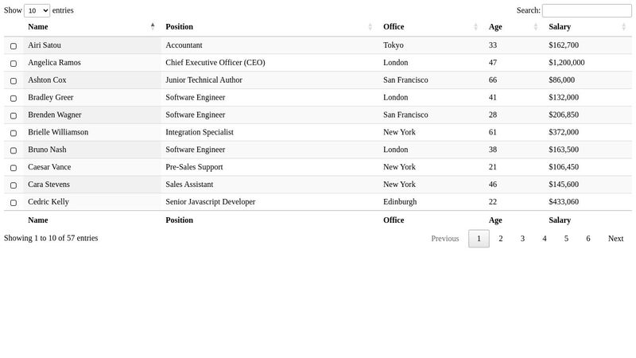Click the Salary column sort arrows
This screenshot has width=636, height=358.
(623, 26)
